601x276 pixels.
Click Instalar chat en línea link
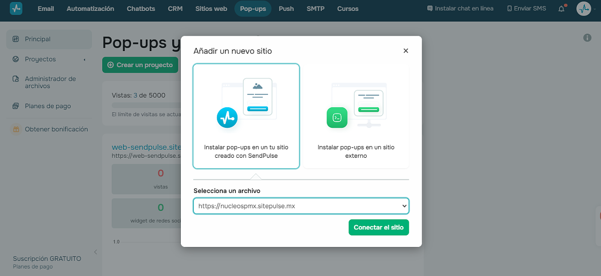[460, 9]
